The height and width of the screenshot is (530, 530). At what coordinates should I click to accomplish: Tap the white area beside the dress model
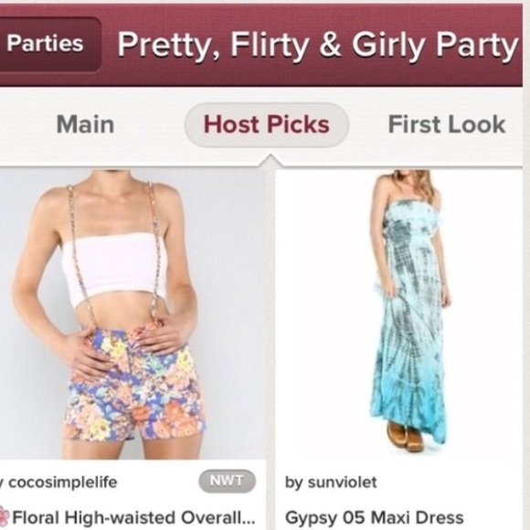(323, 304)
